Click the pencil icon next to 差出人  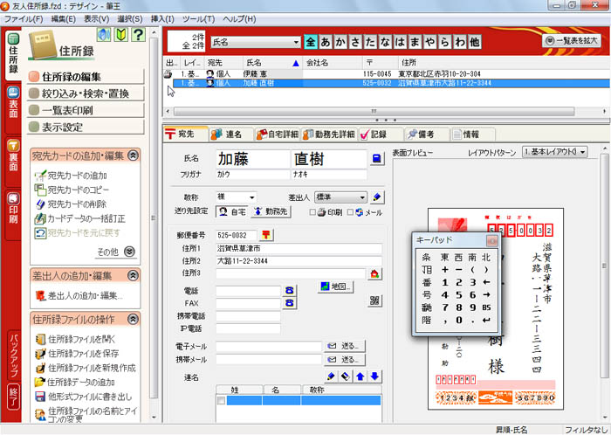377,197
